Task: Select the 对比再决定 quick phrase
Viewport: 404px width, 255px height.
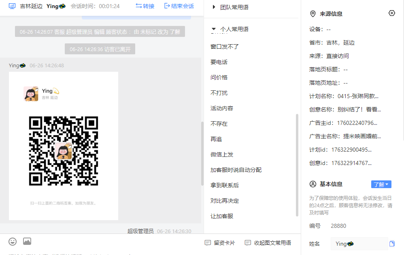Action: click(x=225, y=201)
